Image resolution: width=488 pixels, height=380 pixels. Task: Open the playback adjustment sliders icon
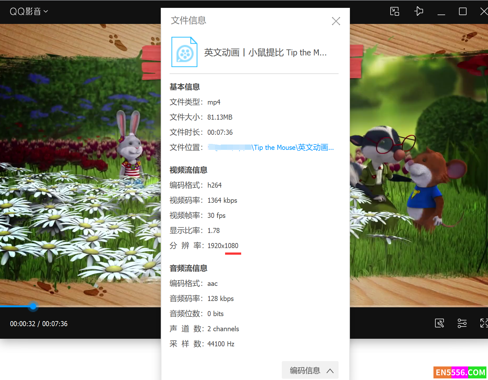pos(462,323)
